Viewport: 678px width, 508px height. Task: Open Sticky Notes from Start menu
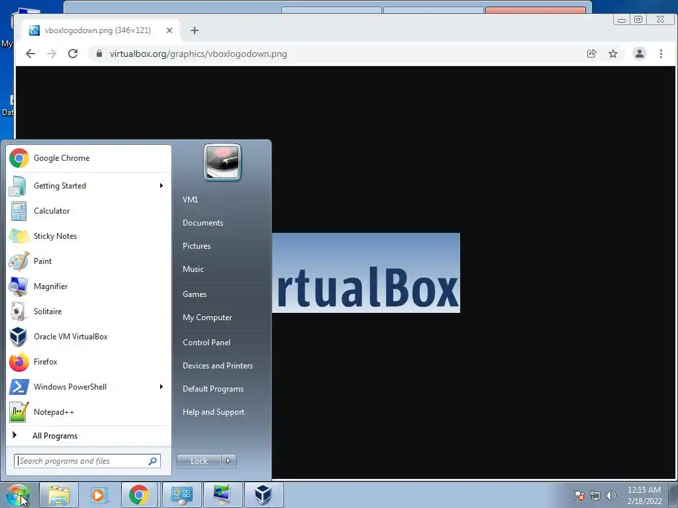(x=89, y=236)
